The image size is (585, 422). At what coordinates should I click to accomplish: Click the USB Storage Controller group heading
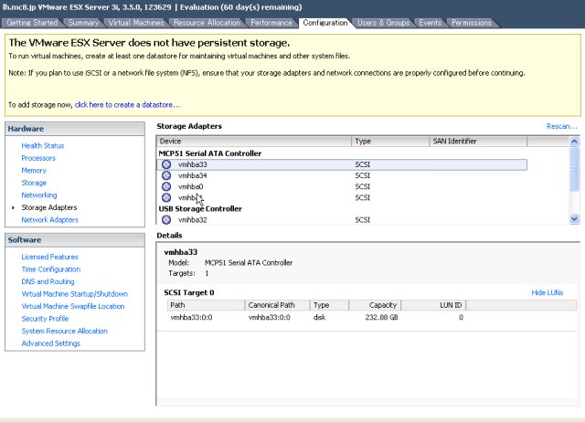[x=200, y=209]
